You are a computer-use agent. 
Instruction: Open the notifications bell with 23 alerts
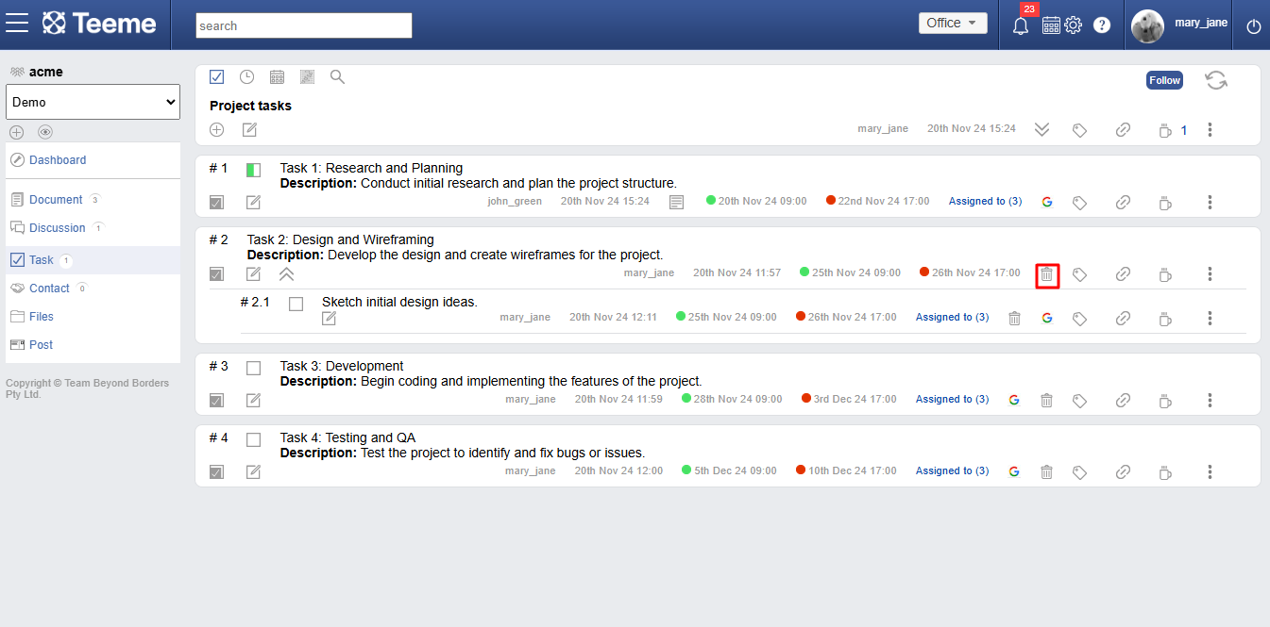[1021, 25]
